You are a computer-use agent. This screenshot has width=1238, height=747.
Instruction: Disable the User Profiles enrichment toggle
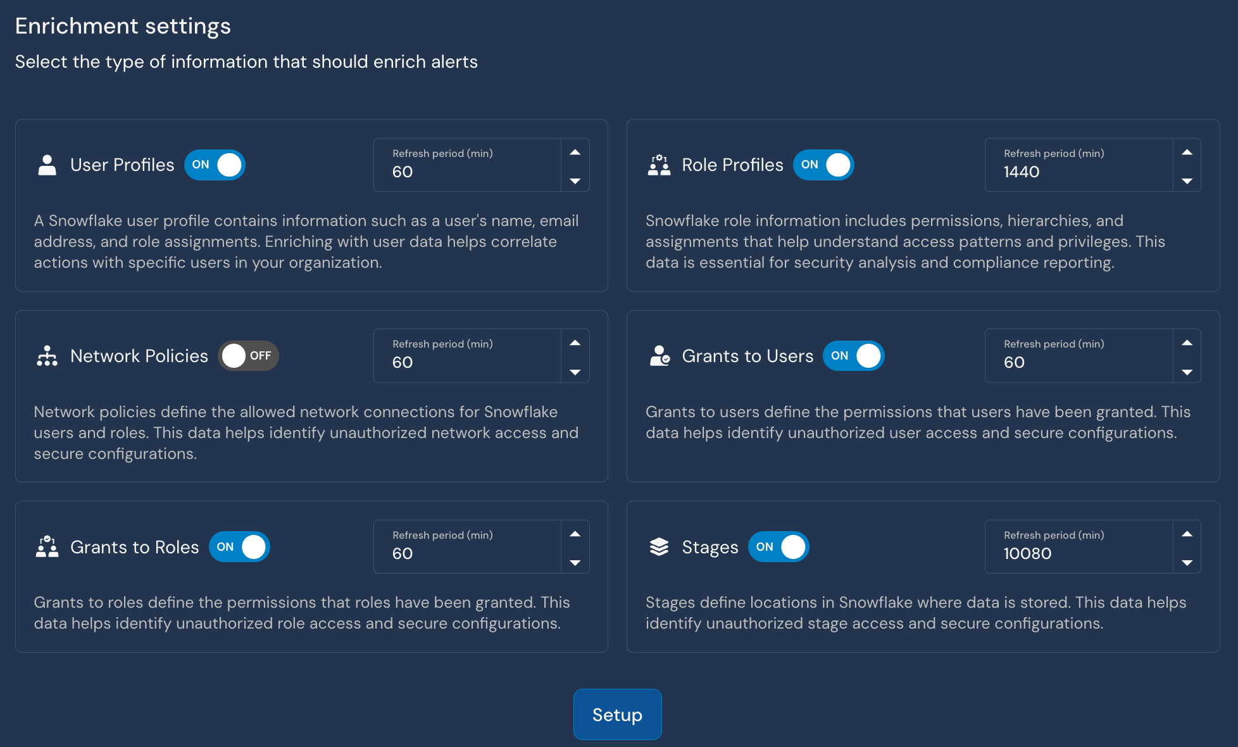point(215,165)
